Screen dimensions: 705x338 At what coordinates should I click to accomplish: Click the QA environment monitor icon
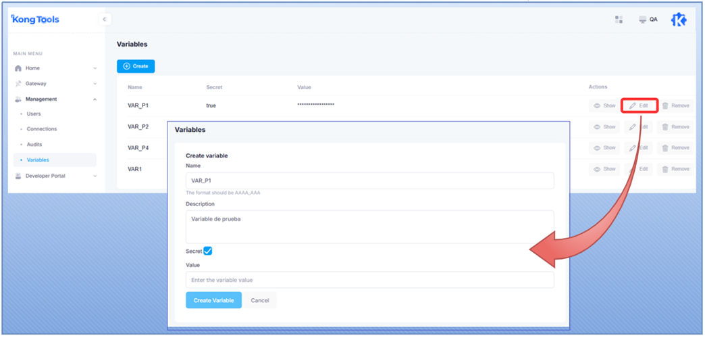click(x=643, y=20)
